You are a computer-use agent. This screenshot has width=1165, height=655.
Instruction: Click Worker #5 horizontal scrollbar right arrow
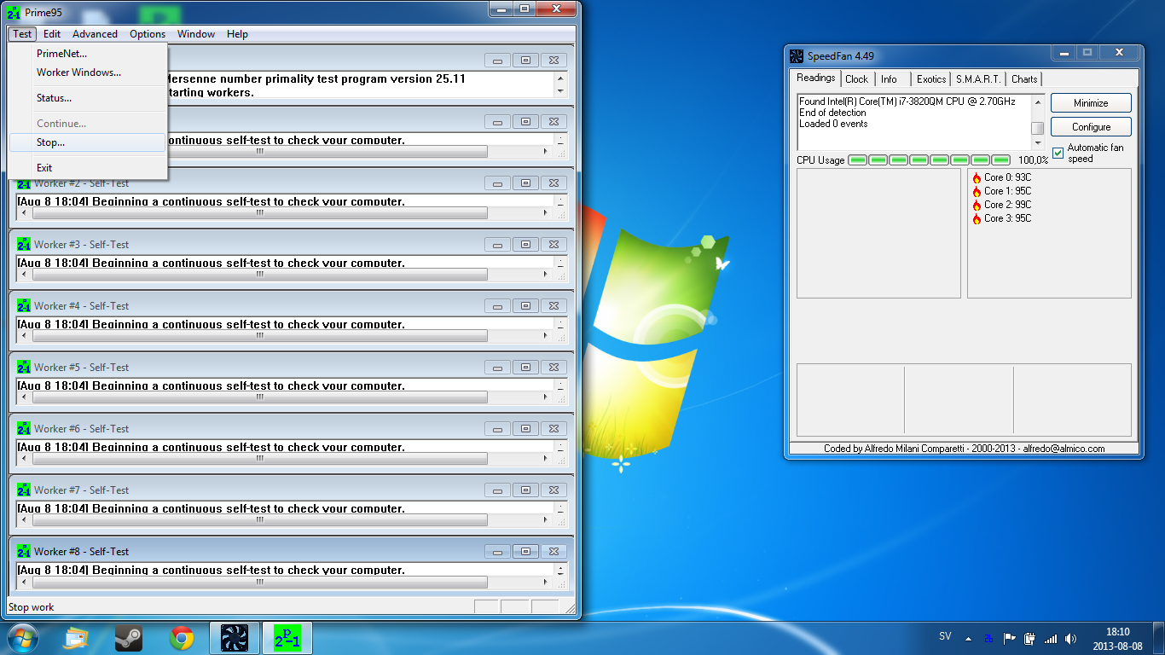tap(547, 397)
